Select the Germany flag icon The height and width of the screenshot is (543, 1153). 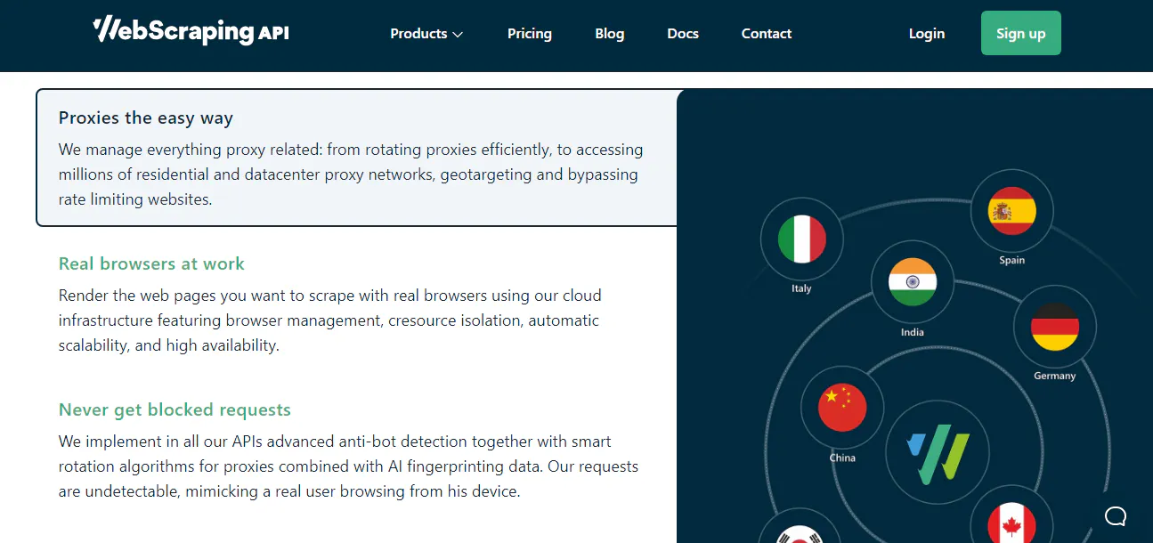[x=1054, y=328]
